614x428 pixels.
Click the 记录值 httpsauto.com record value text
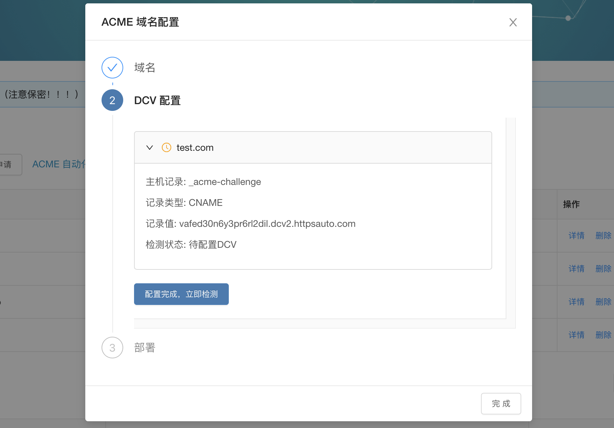[x=267, y=224]
